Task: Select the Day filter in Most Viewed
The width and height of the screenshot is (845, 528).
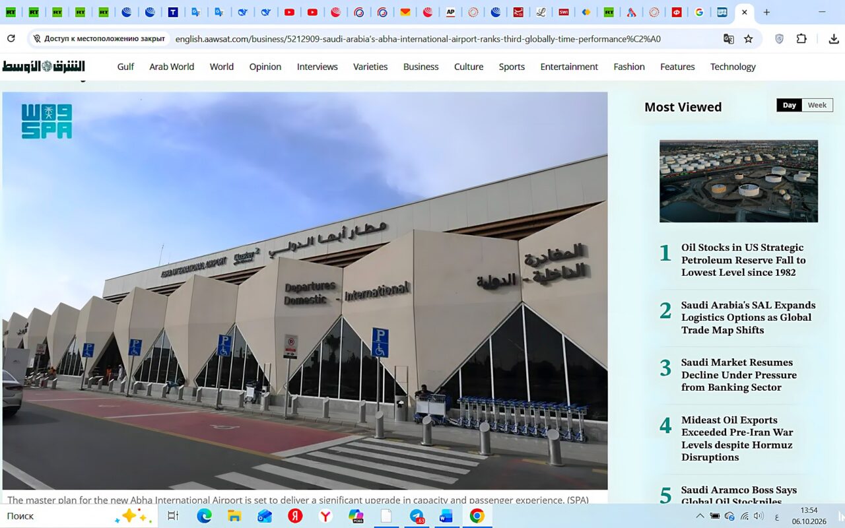Action: pyautogui.click(x=790, y=105)
